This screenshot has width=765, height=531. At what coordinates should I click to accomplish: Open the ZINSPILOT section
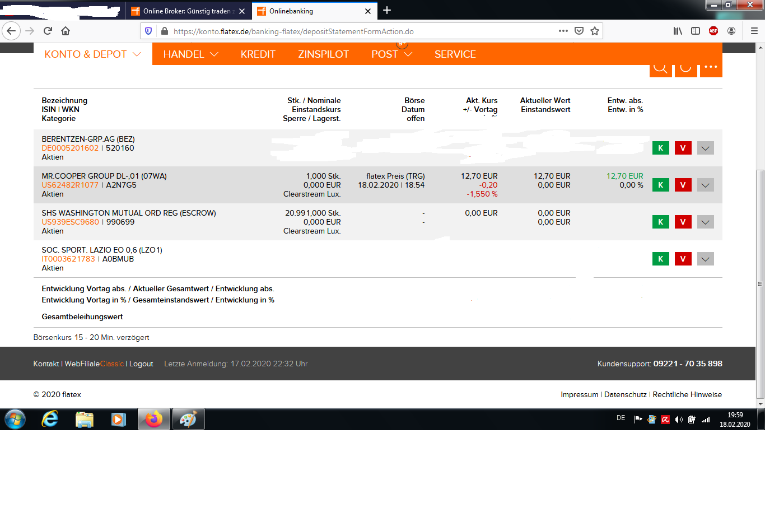click(x=324, y=54)
